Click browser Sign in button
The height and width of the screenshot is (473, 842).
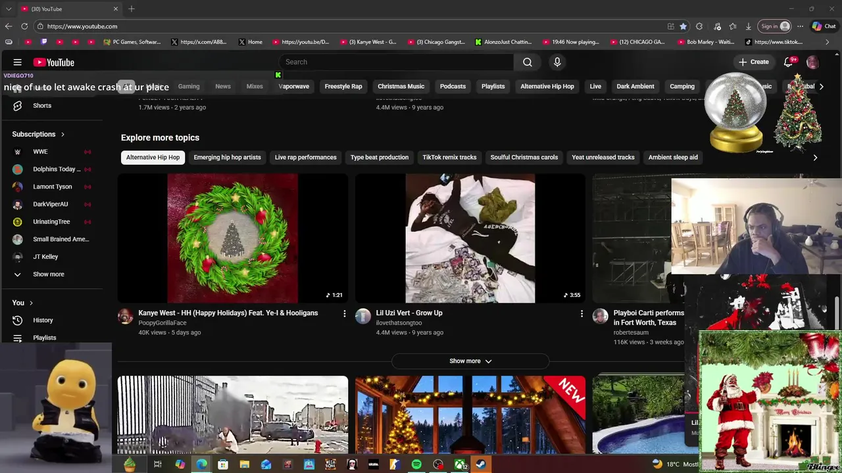tap(775, 26)
